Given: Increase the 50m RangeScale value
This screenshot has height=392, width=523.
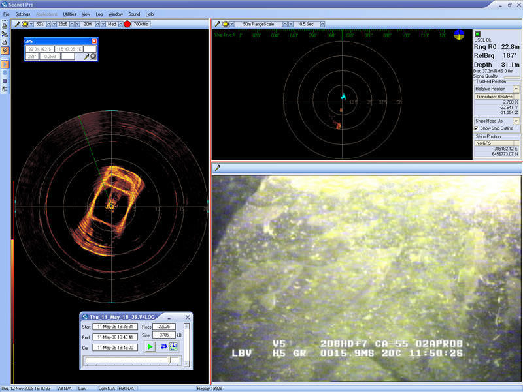Looking at the screenshot, I should click(285, 24).
